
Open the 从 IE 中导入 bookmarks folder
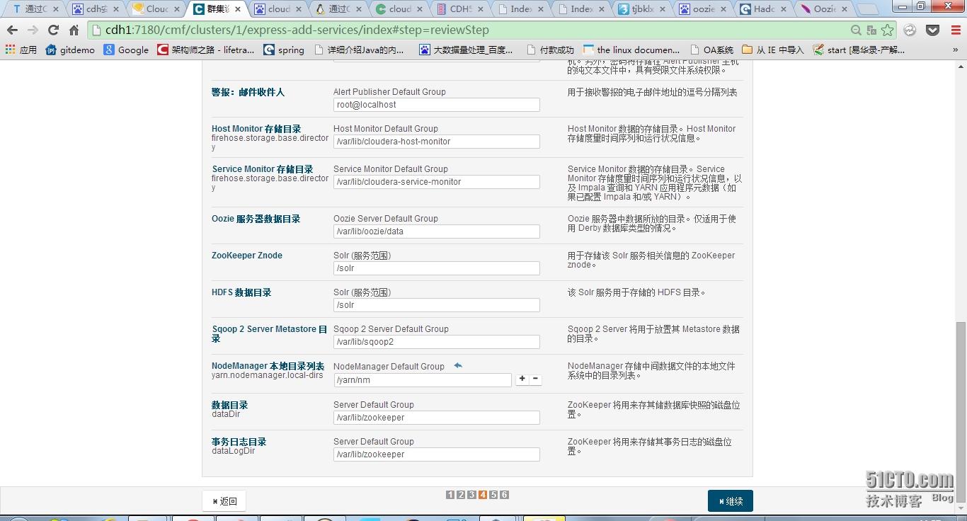coord(773,50)
